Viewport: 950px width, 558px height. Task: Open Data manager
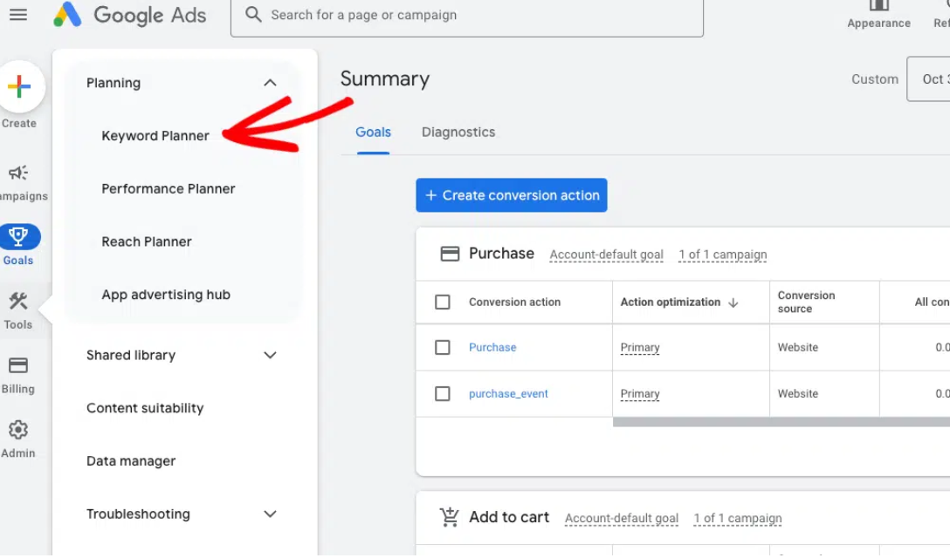pyautogui.click(x=131, y=461)
